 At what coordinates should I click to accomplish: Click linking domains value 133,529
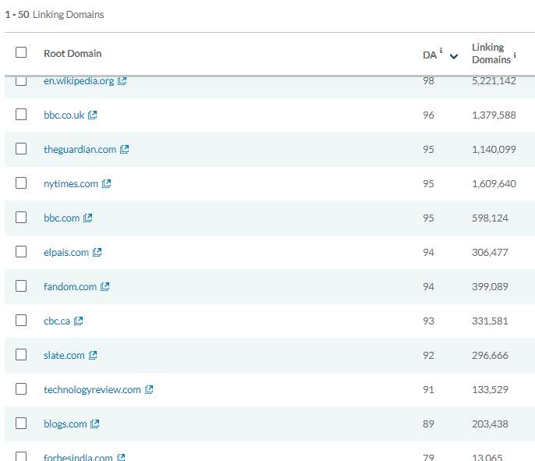[490, 390]
